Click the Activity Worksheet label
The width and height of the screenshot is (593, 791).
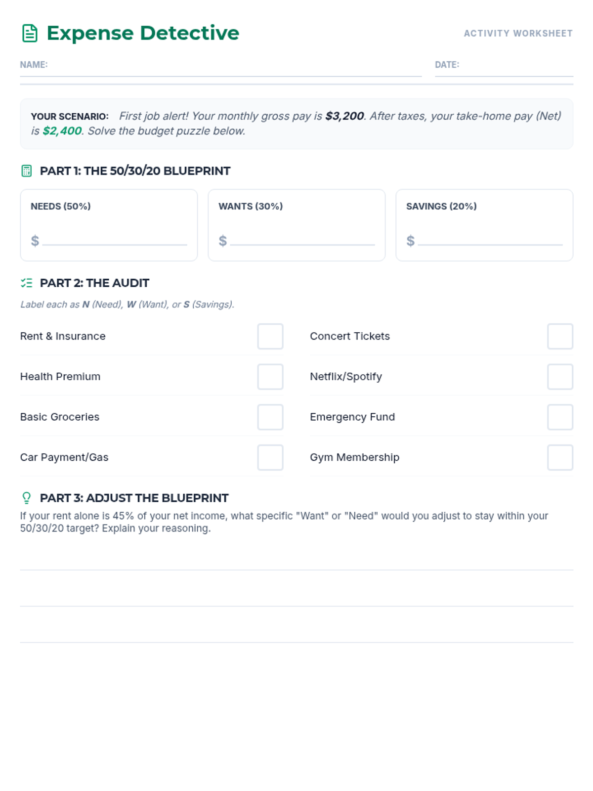(x=518, y=33)
